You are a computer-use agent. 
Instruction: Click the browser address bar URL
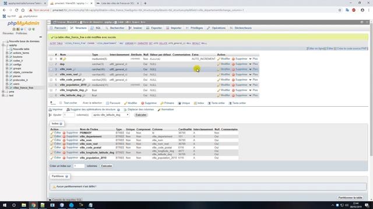[x=148, y=10]
